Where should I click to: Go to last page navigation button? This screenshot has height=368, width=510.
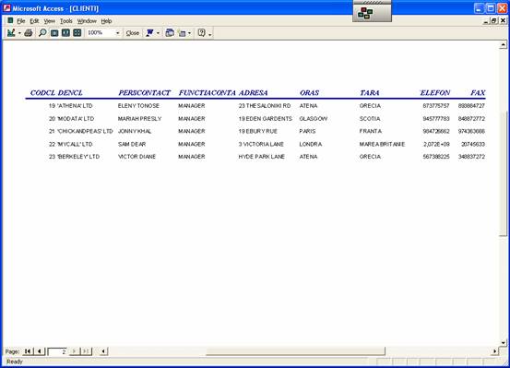[x=86, y=351]
